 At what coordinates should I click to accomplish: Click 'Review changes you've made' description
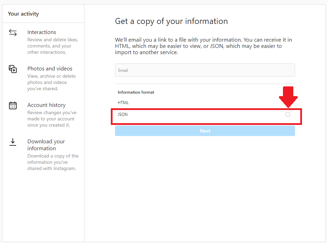click(52, 119)
